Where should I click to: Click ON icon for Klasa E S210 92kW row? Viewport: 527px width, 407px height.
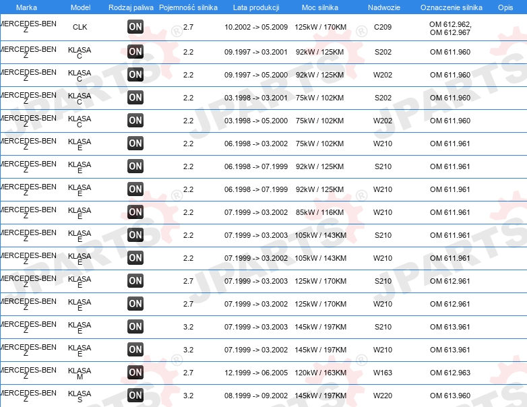click(135, 166)
